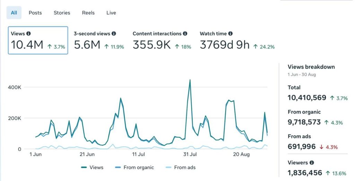Image resolution: width=355 pixels, height=181 pixels.
Task: Click the info icon next to Views
Action: click(28, 34)
